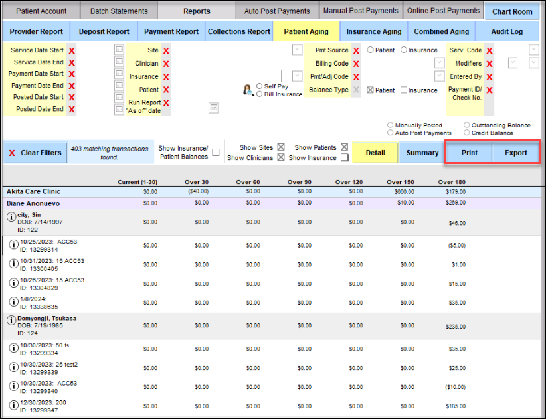
Task: Toggle the Show Sites checkbox
Action: click(x=281, y=147)
